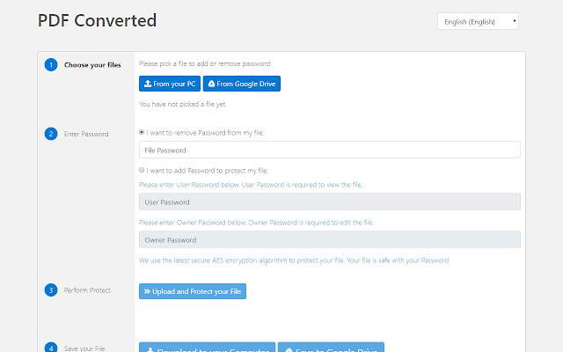Choose a file From Google Drive
Image resolution: width=563 pixels, height=352 pixels.
tap(242, 84)
